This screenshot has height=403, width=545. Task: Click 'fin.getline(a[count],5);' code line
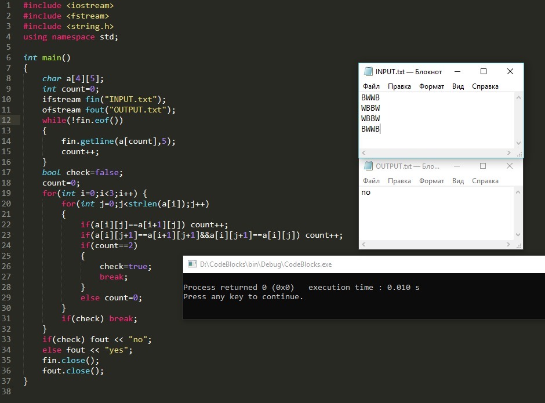pos(118,141)
